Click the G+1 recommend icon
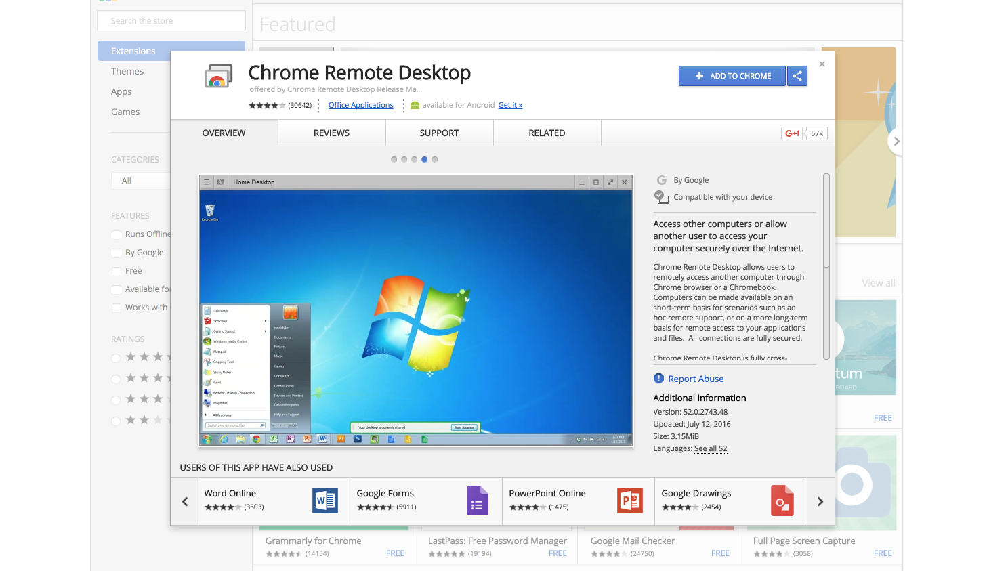The image size is (1008, 571). (x=791, y=133)
